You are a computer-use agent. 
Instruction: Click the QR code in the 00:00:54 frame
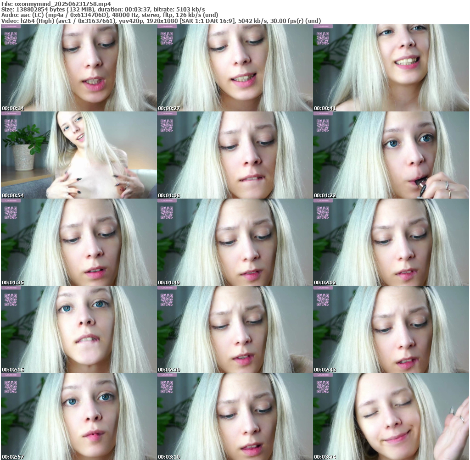coord(11,125)
